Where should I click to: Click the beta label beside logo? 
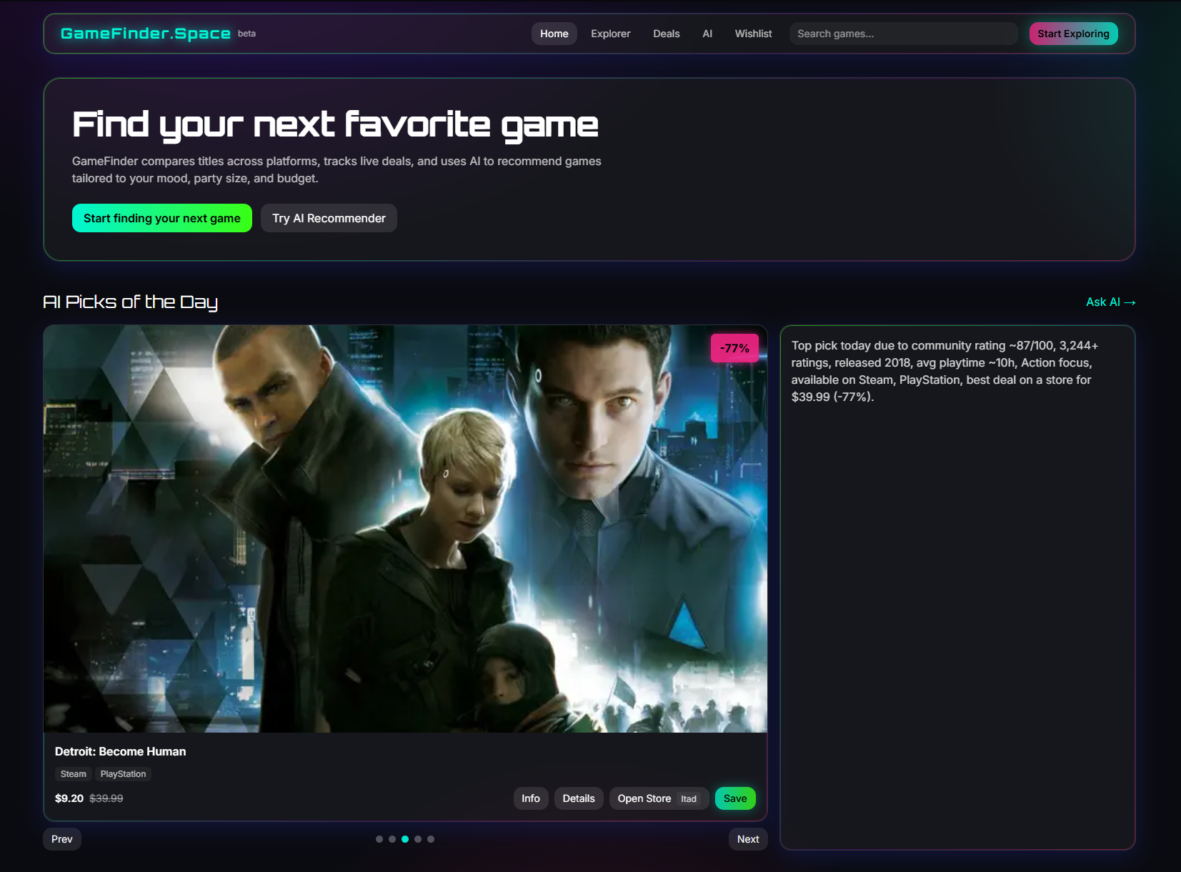tap(246, 34)
